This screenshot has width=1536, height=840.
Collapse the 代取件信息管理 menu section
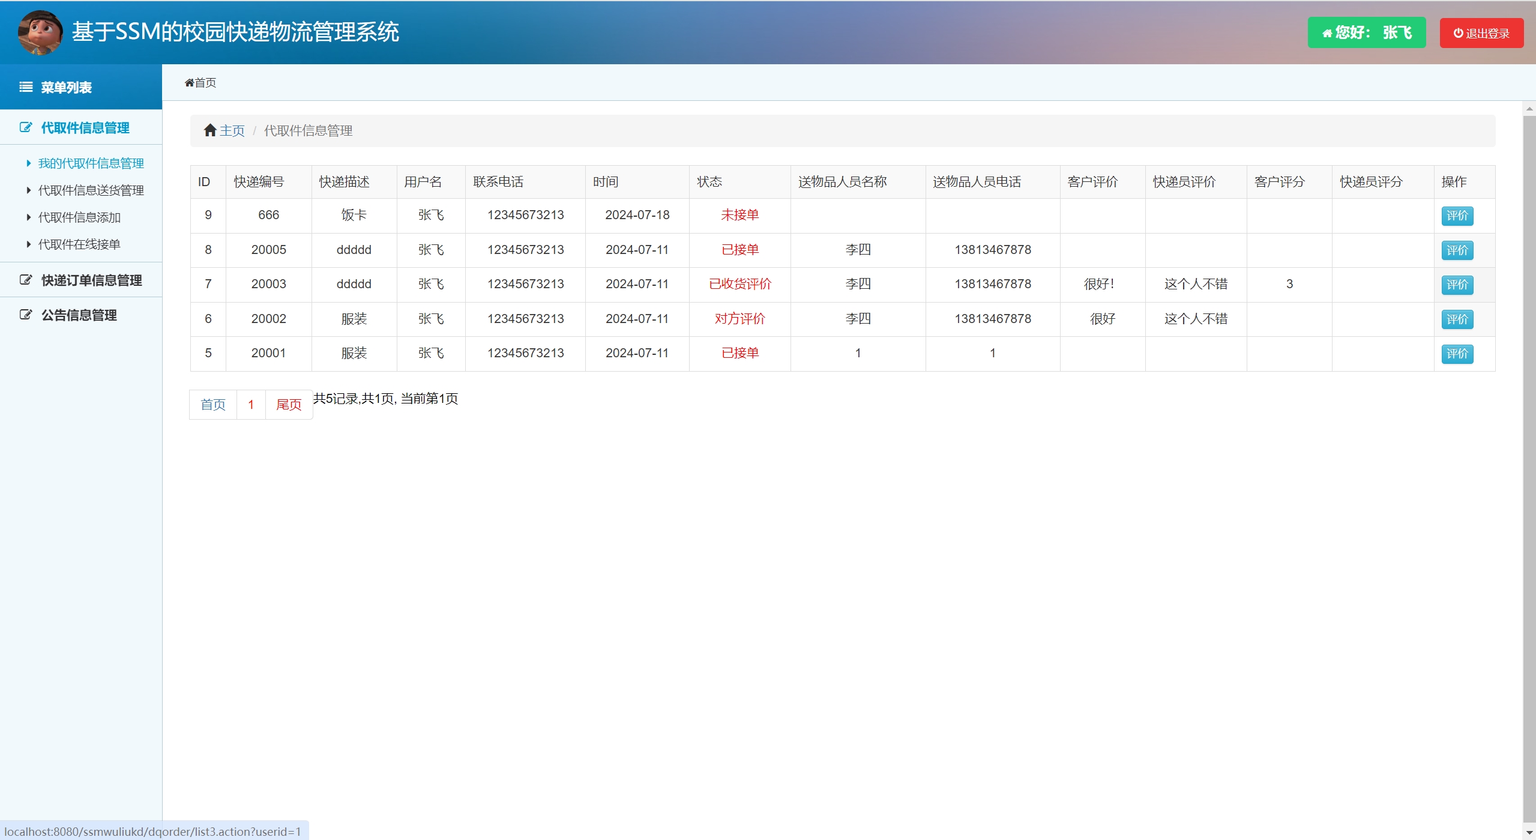[85, 128]
